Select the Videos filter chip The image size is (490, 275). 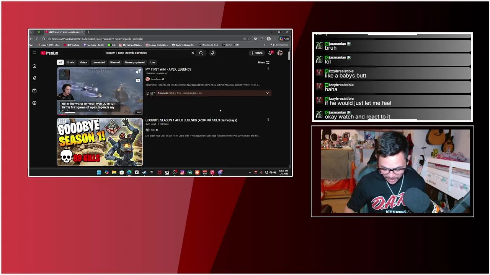coord(83,63)
